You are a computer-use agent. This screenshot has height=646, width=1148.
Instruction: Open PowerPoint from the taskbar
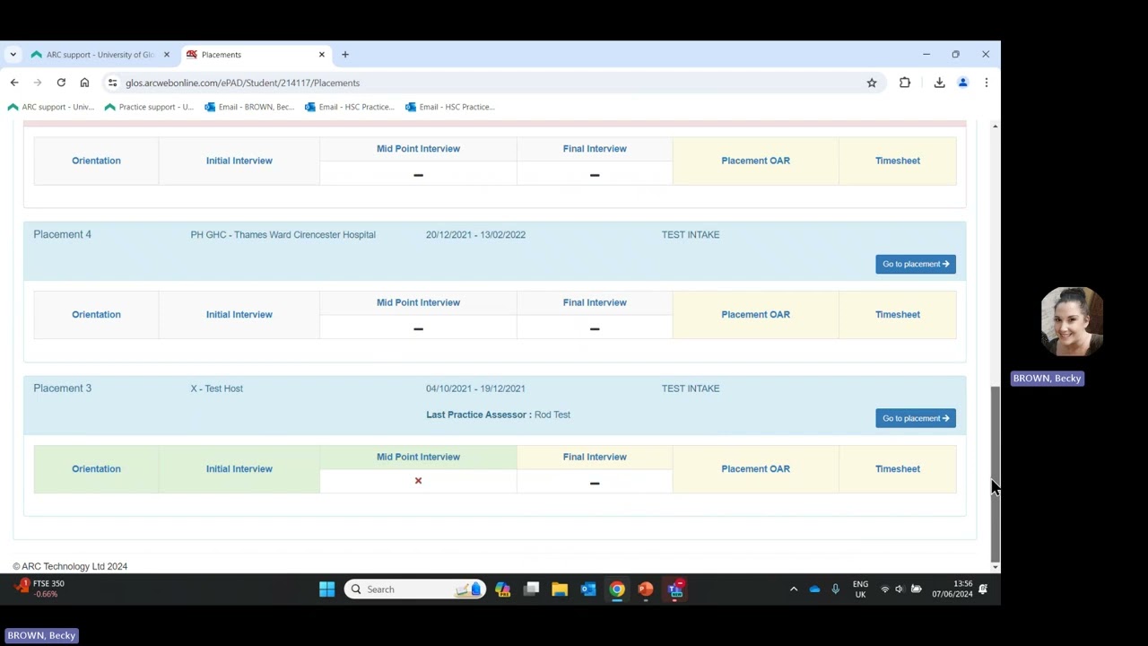(646, 589)
